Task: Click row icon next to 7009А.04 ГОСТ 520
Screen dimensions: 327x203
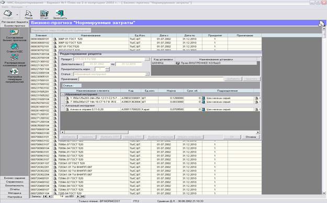Action: pyautogui.click(x=55, y=148)
